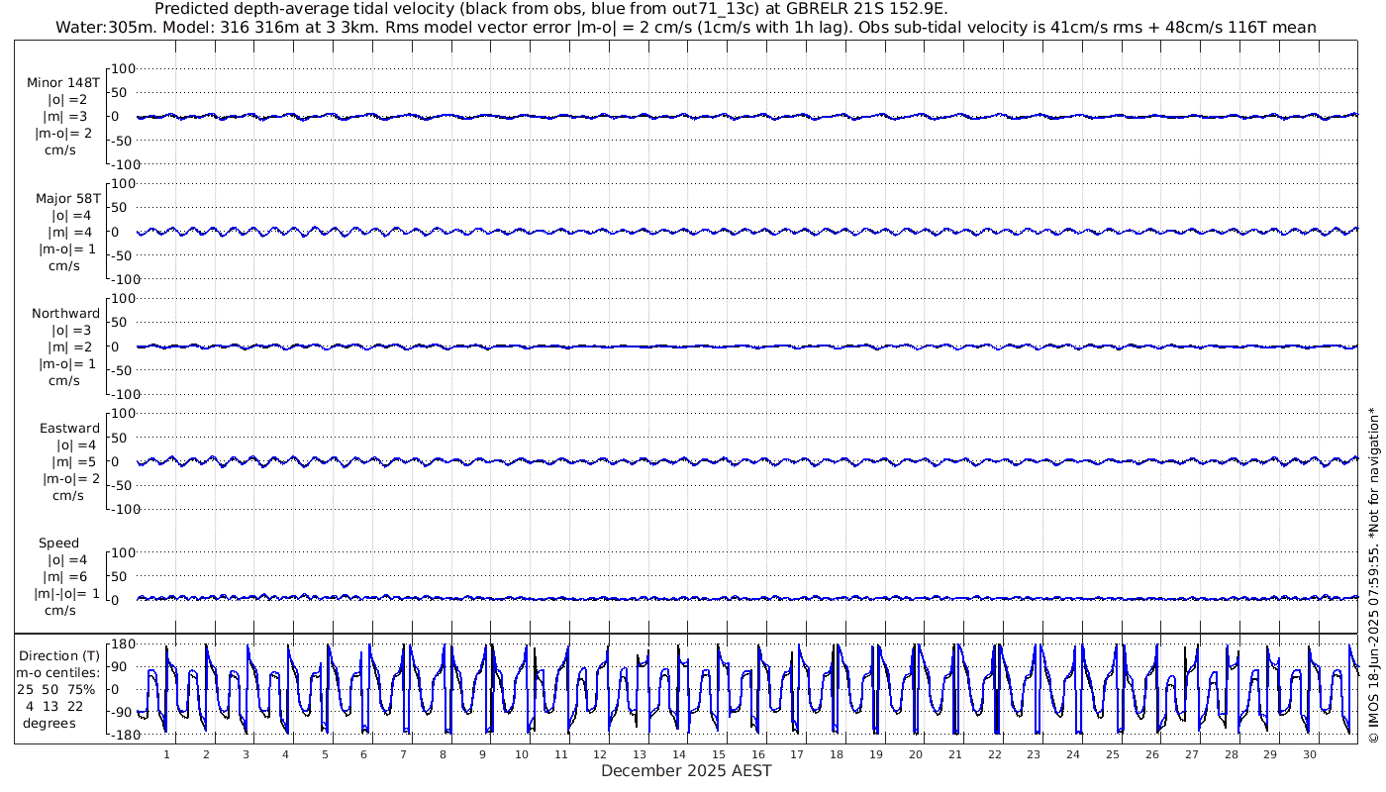Screen dimensions: 1386x792
Task: Click day tick label '5' on the x-axis
Action: click(x=324, y=753)
